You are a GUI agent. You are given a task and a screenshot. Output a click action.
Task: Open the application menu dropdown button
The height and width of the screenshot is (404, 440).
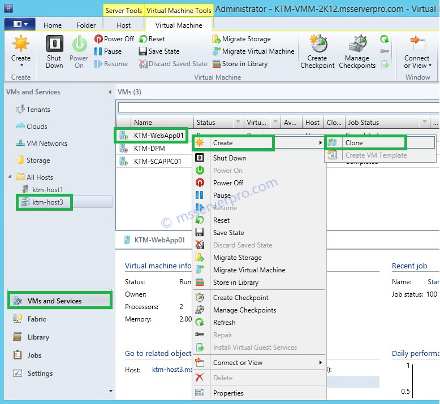click(x=20, y=24)
